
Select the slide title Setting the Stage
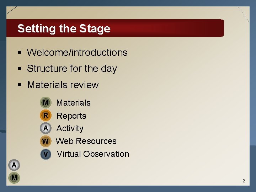click(64, 28)
